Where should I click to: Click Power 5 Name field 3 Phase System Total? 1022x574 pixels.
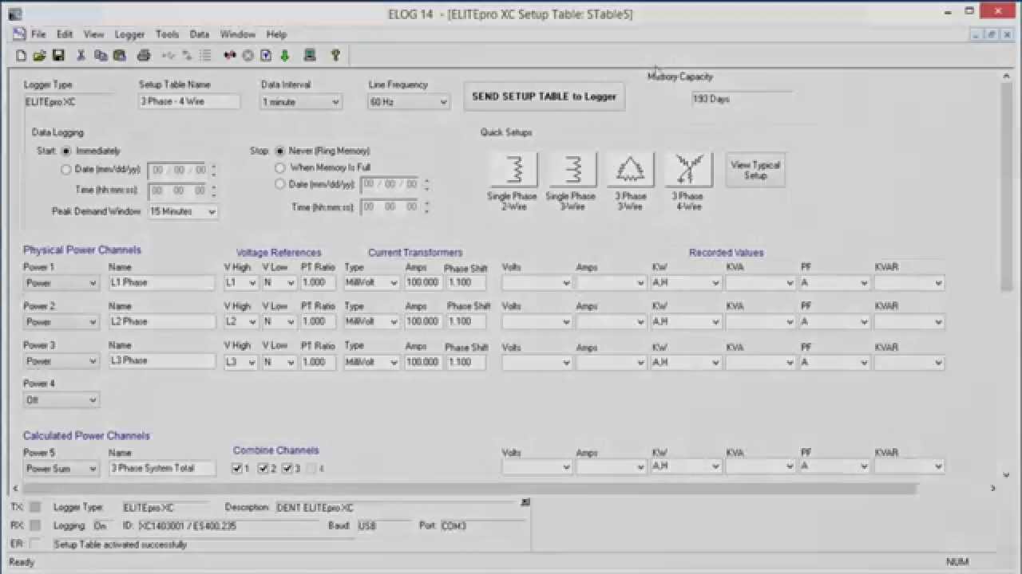pyautogui.click(x=162, y=469)
